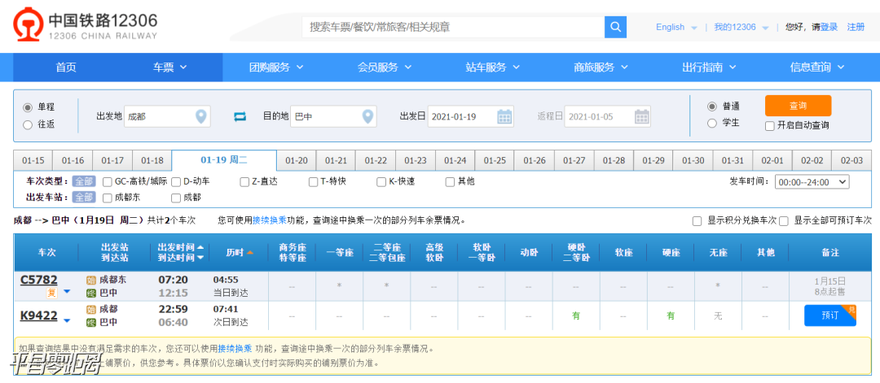This screenshot has height=383, width=880.
Task: Select 普通 passenger radio
Action: pos(712,107)
